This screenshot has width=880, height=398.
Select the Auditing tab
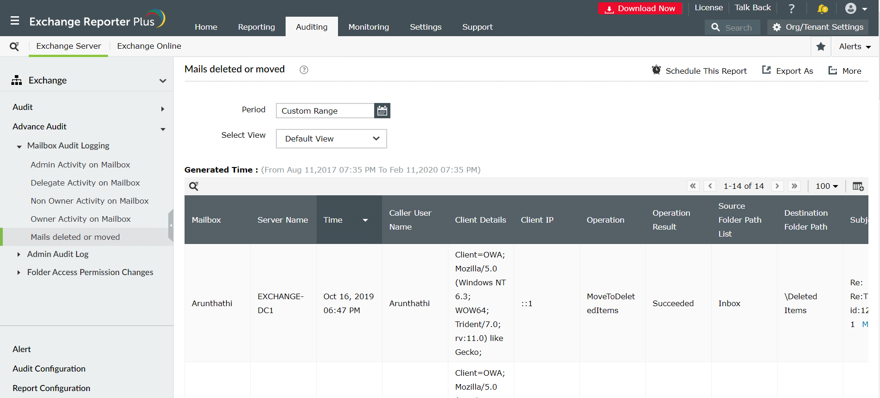click(312, 27)
